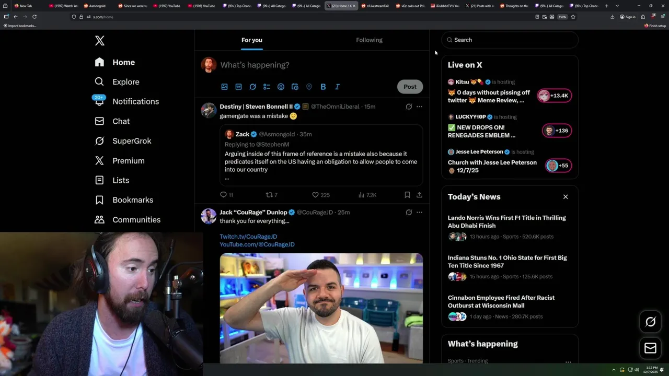This screenshot has height=376, width=669.
Task: Share Destiny's post
Action: pos(419,195)
